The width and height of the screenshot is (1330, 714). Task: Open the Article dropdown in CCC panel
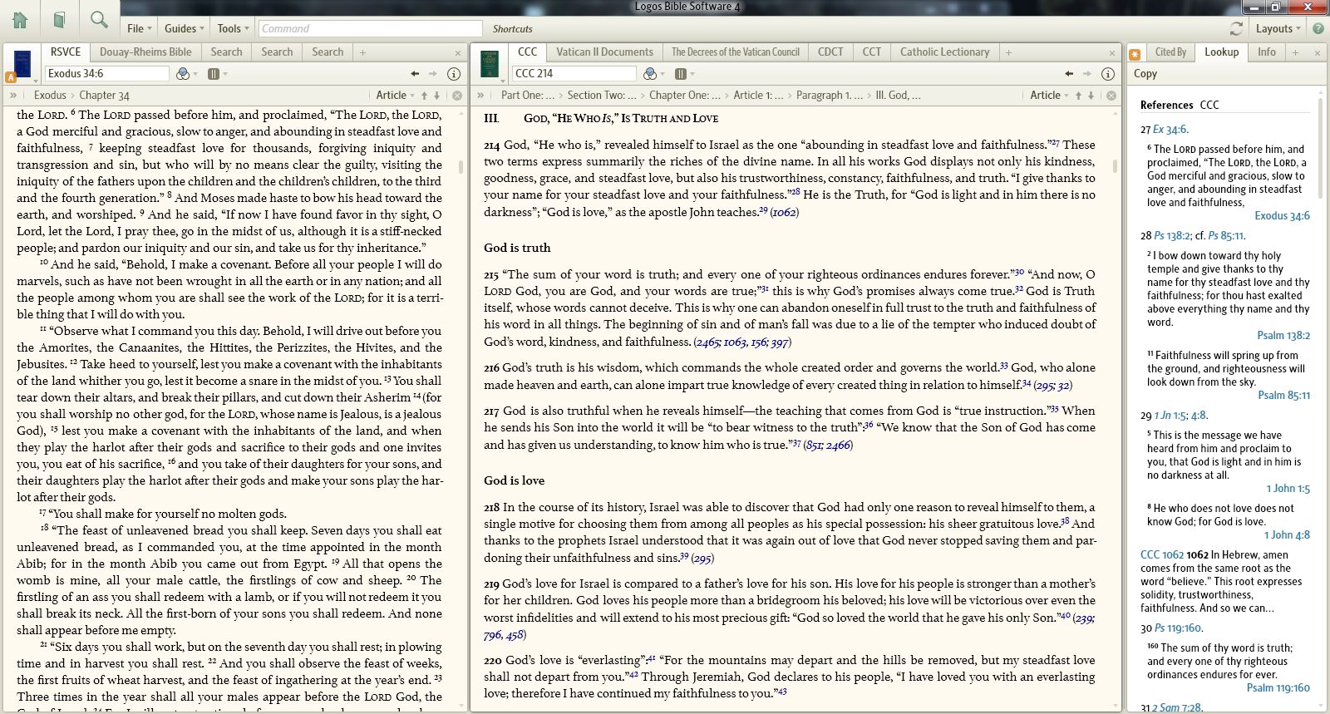[x=1048, y=96]
